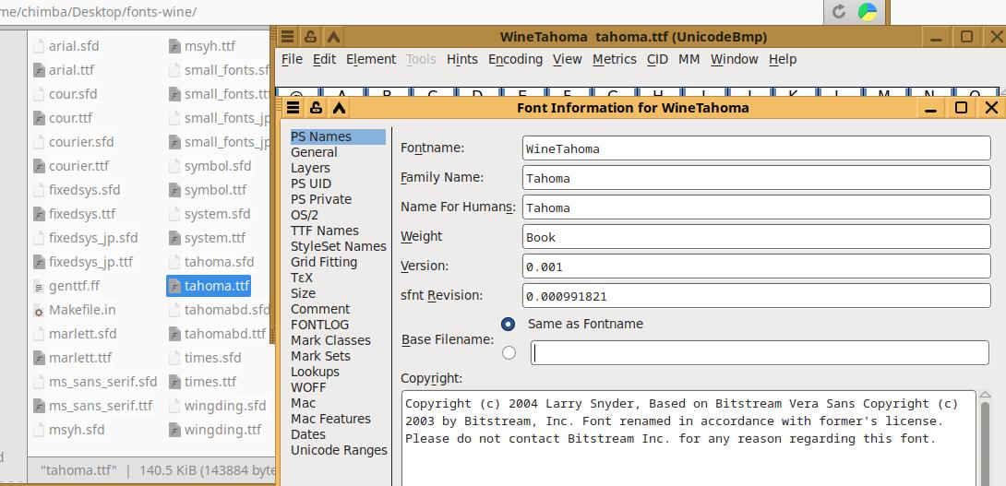This screenshot has height=486, width=1006.
Task: Click the Fontname input field
Action: point(757,148)
